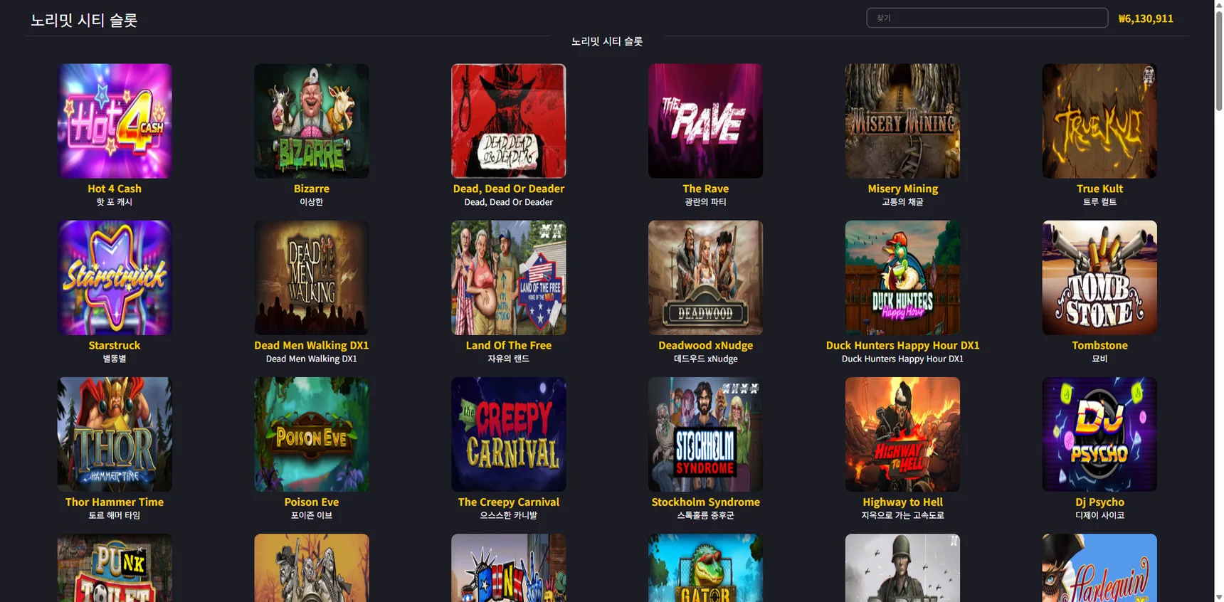The image size is (1224, 602).
Task: Click the Tombstone title link
Action: coord(1099,345)
